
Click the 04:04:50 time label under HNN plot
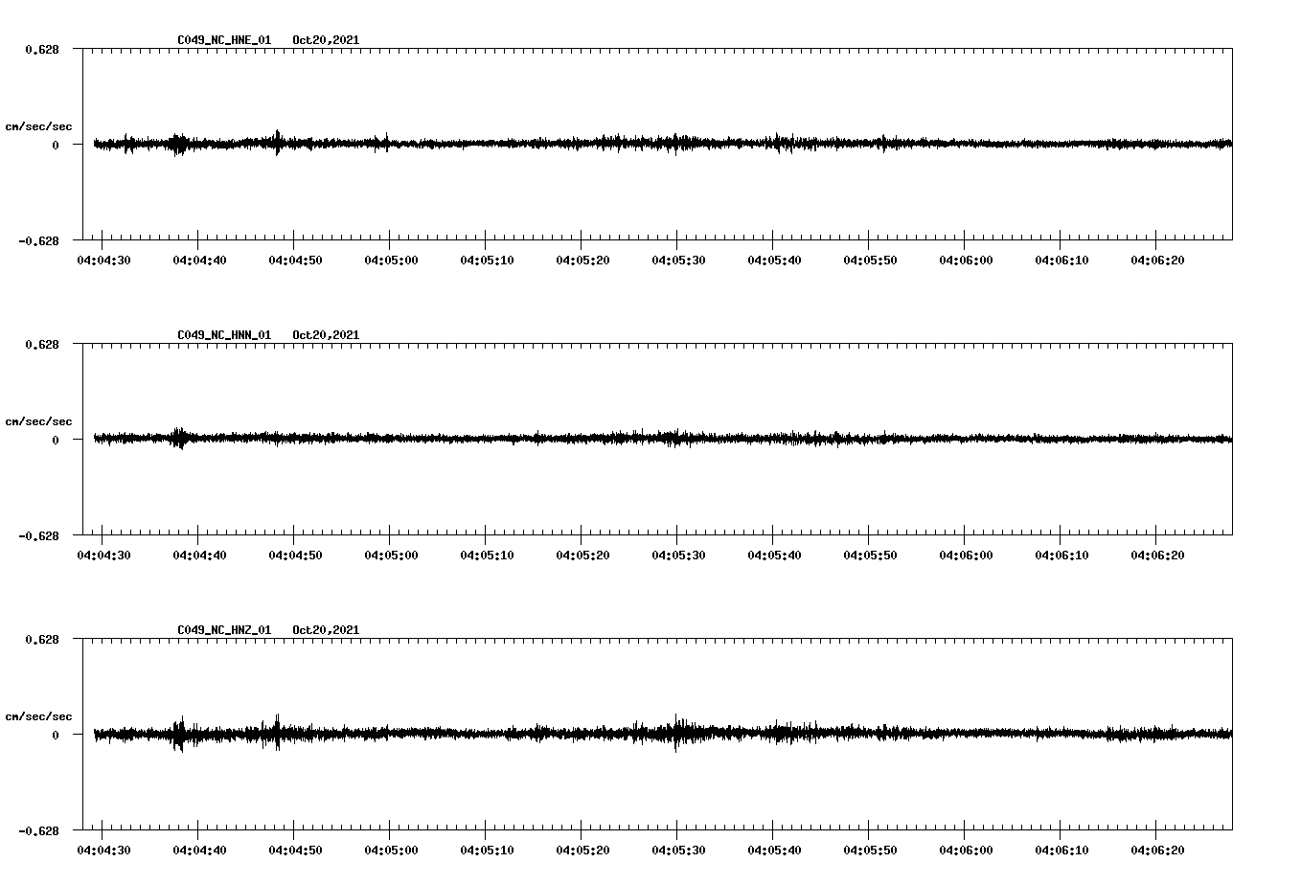click(295, 556)
